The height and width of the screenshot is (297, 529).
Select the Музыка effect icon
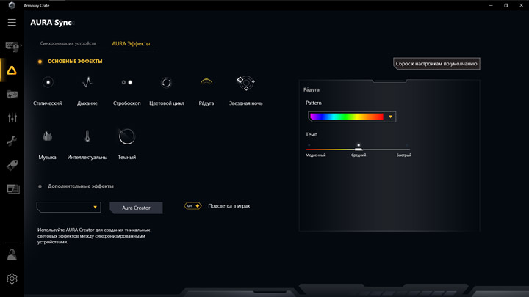click(x=47, y=136)
